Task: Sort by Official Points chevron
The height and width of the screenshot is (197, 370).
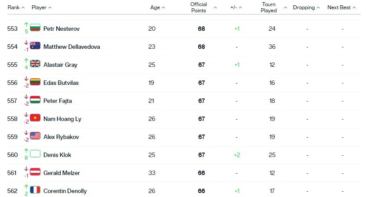Action: pyautogui.click(x=215, y=7)
